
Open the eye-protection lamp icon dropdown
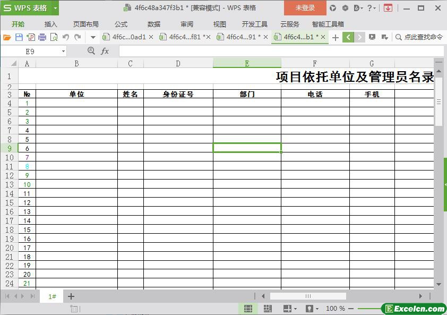click(x=312, y=309)
